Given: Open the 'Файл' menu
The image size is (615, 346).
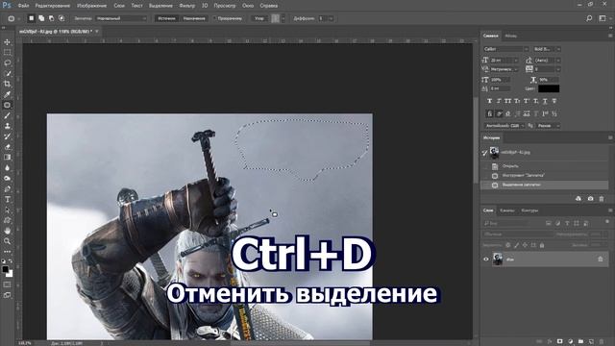Looking at the screenshot, I should click(23, 6).
